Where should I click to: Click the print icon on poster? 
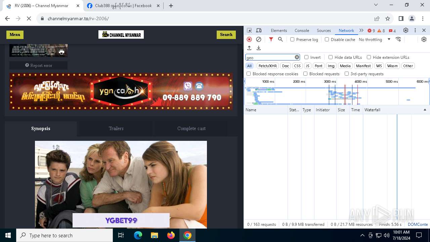[x=61, y=52]
